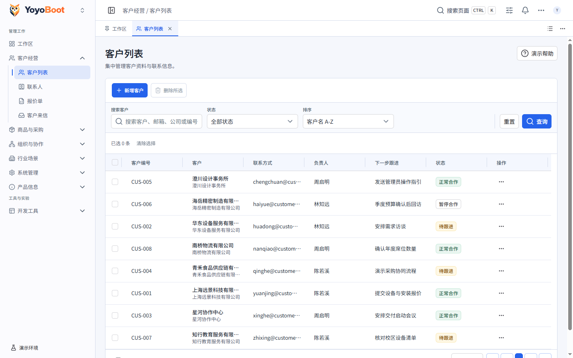
Task: Select checkbox for row CUS-008
Action: tap(115, 249)
